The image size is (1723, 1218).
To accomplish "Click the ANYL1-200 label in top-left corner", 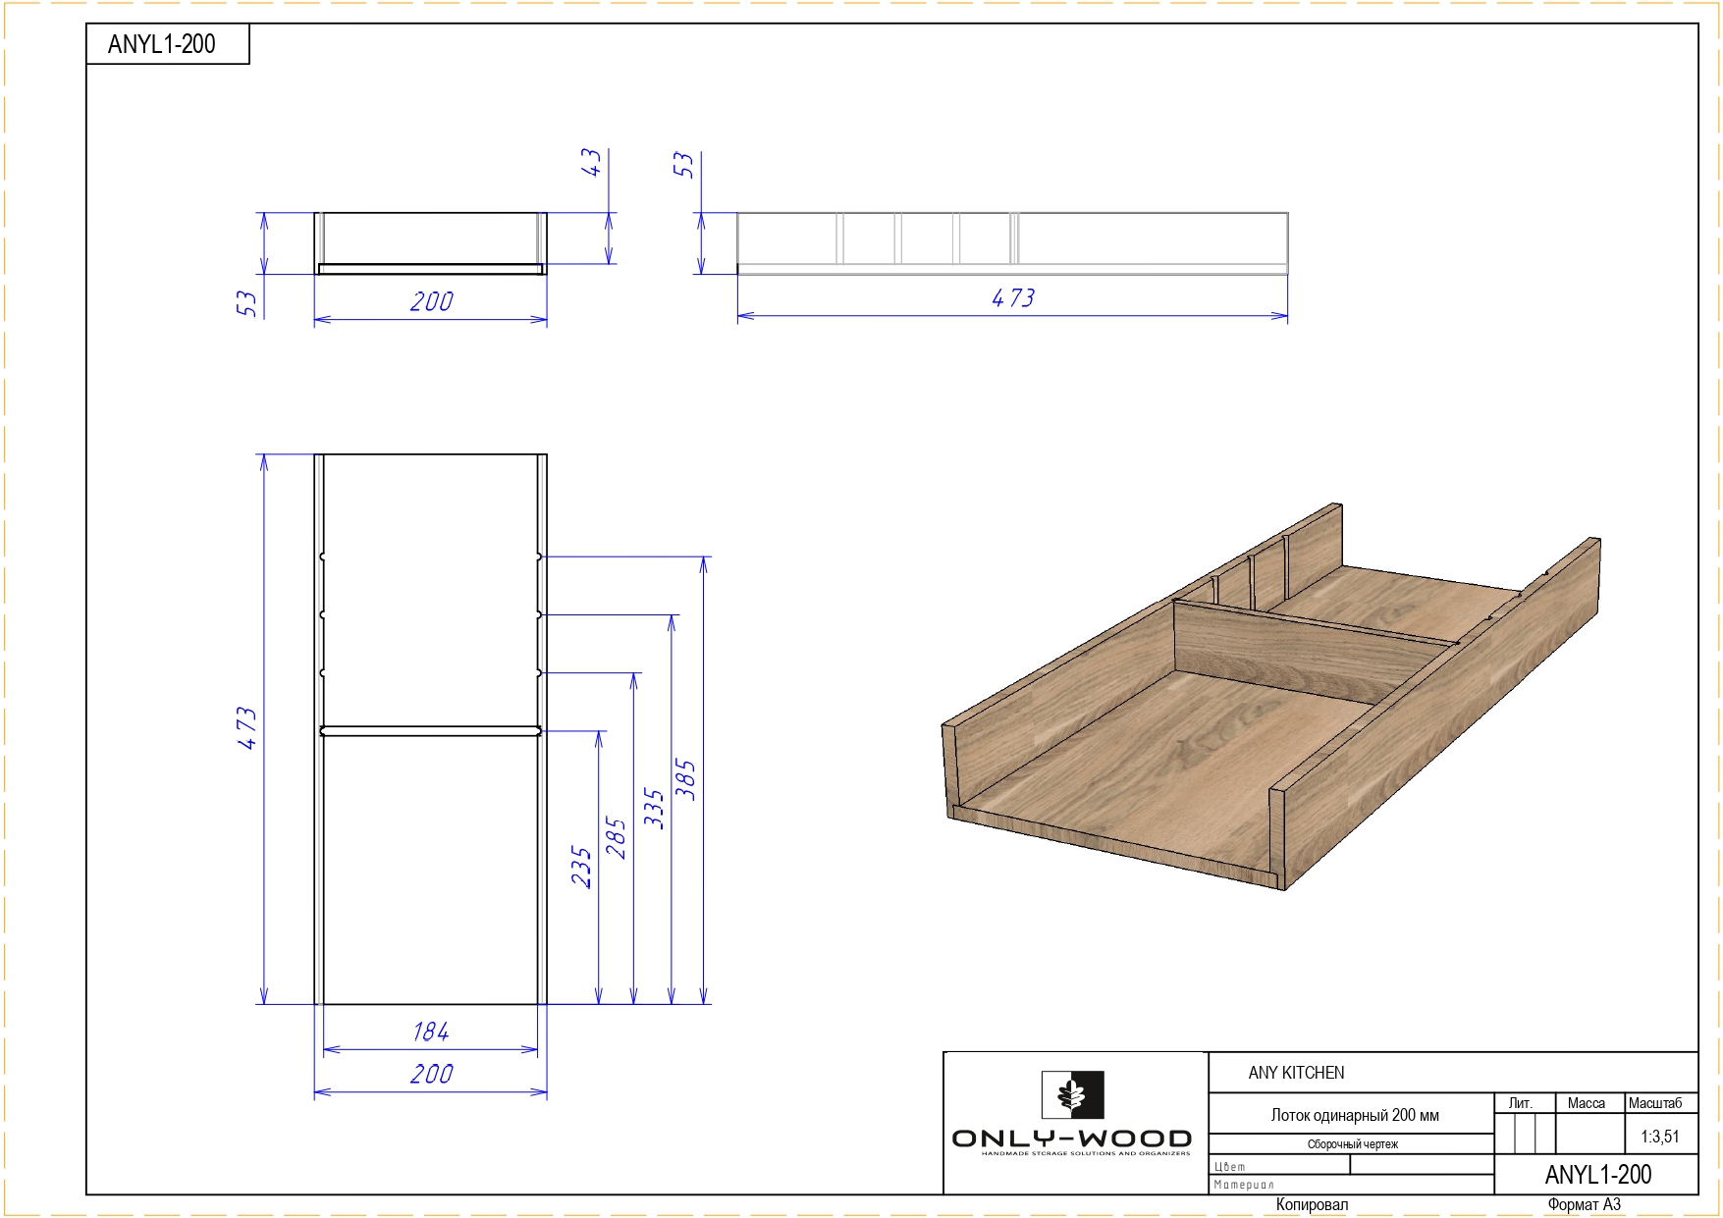I will (162, 44).
